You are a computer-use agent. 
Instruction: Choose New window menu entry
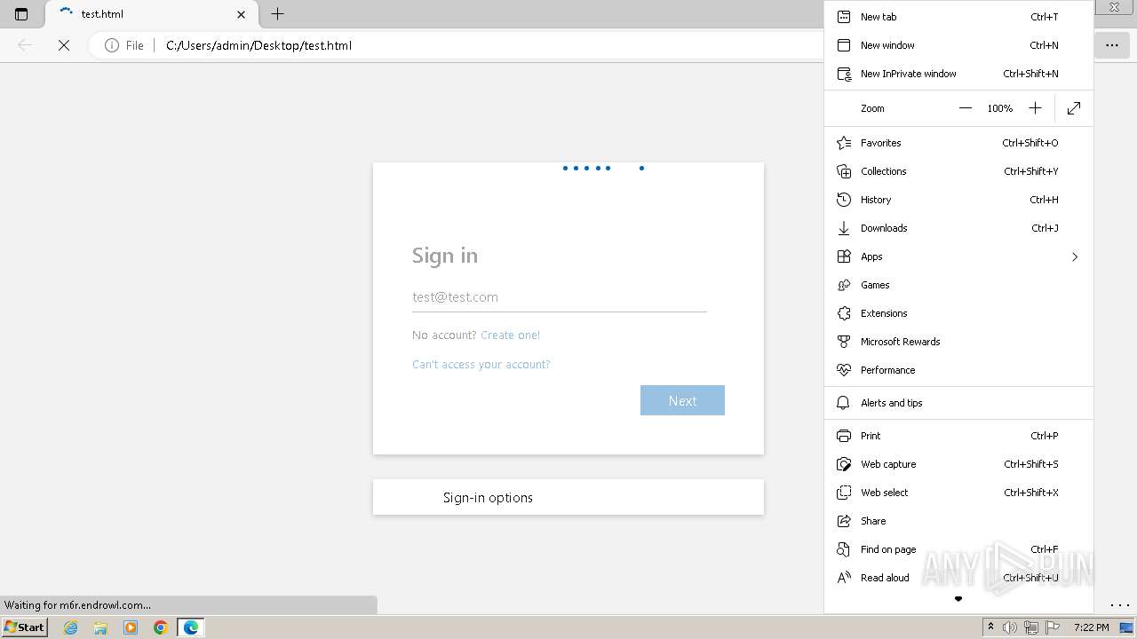[x=958, y=45]
